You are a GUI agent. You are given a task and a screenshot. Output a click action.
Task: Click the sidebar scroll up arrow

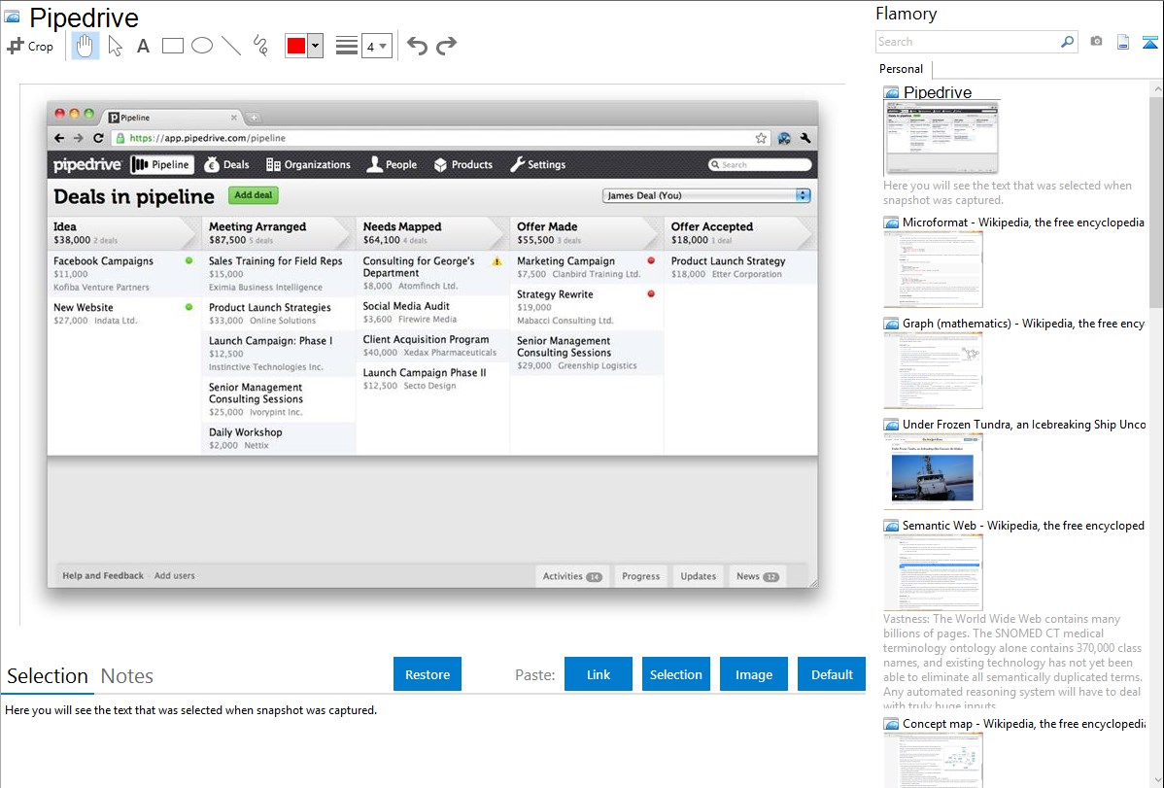pyautogui.click(x=1156, y=88)
